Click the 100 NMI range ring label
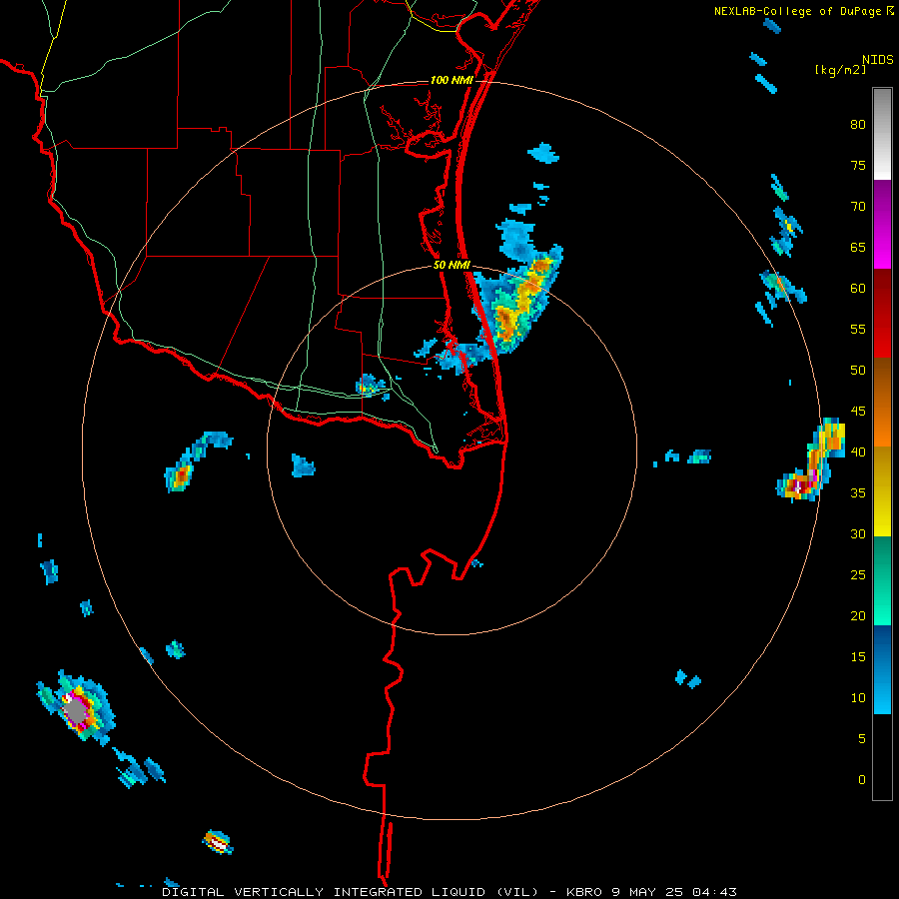This screenshot has height=899, width=899. point(451,80)
